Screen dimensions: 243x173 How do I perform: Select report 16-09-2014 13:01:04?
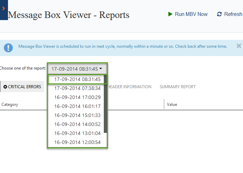pos(77,133)
